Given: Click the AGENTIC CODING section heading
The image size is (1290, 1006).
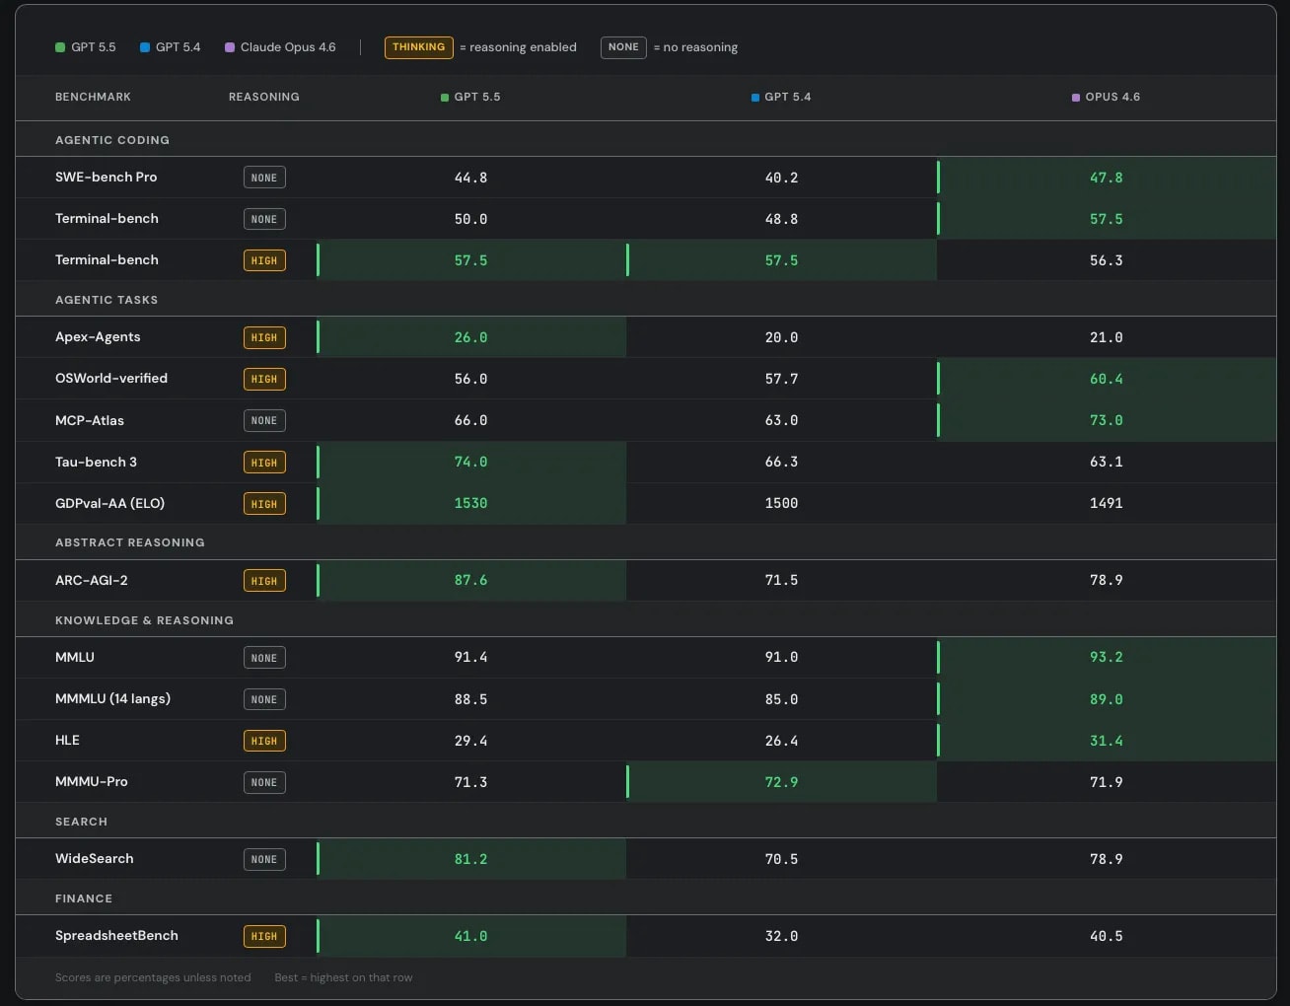Looking at the screenshot, I should [x=112, y=140].
